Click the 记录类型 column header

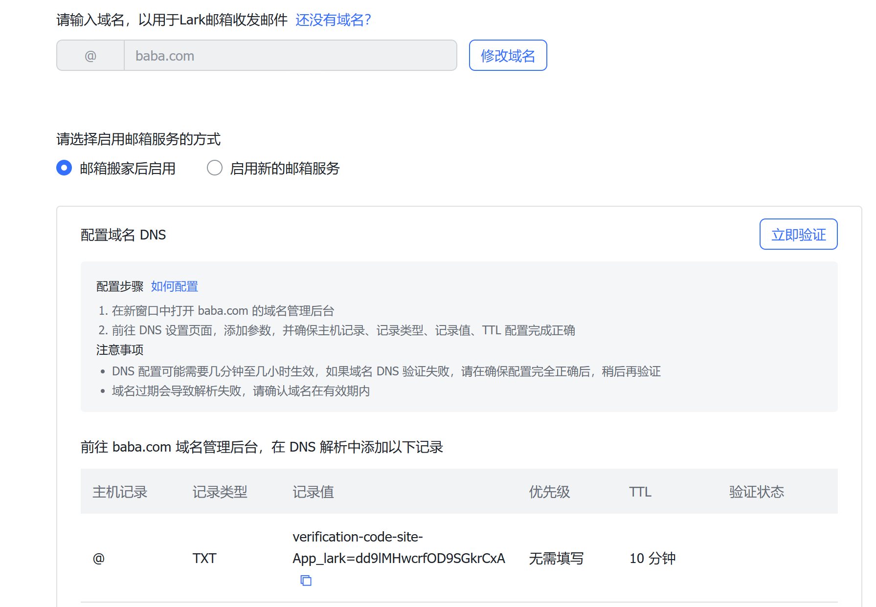(x=220, y=492)
